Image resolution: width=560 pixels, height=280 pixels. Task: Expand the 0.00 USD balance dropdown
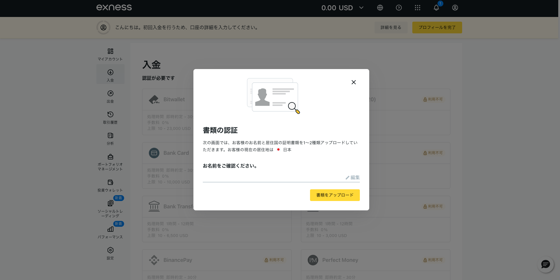[x=361, y=8]
